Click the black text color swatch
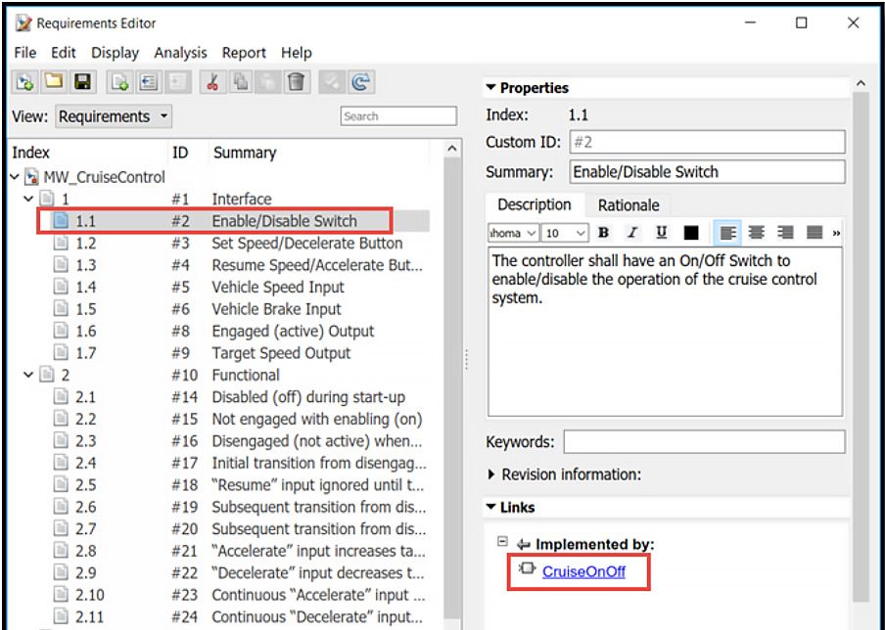 (x=691, y=233)
